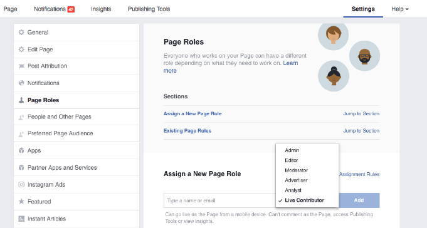Click the gear icon beside General

coord(21,33)
